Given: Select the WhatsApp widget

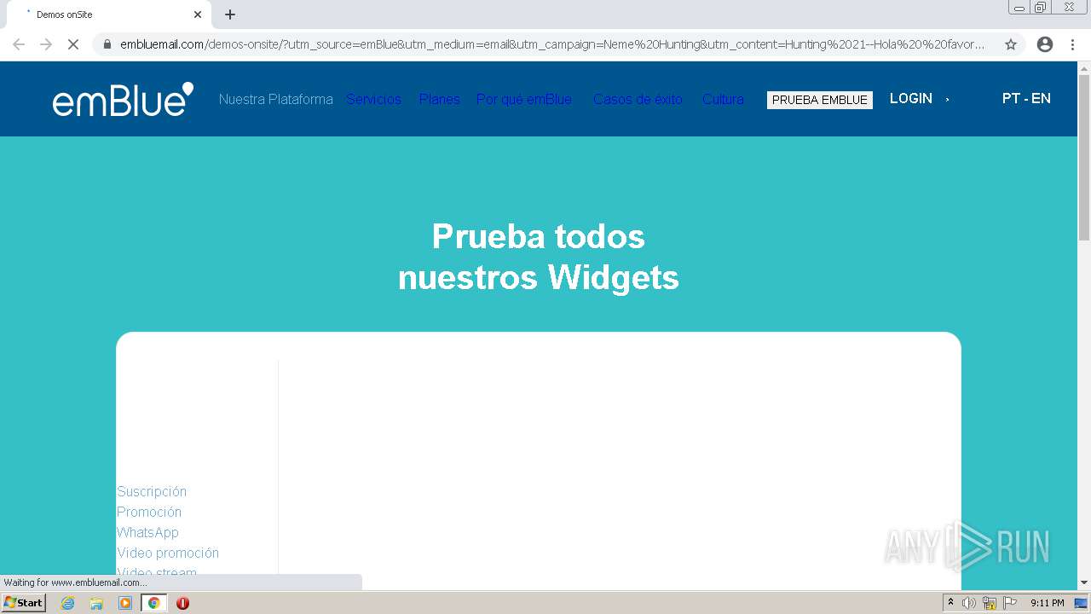Looking at the screenshot, I should tap(147, 533).
